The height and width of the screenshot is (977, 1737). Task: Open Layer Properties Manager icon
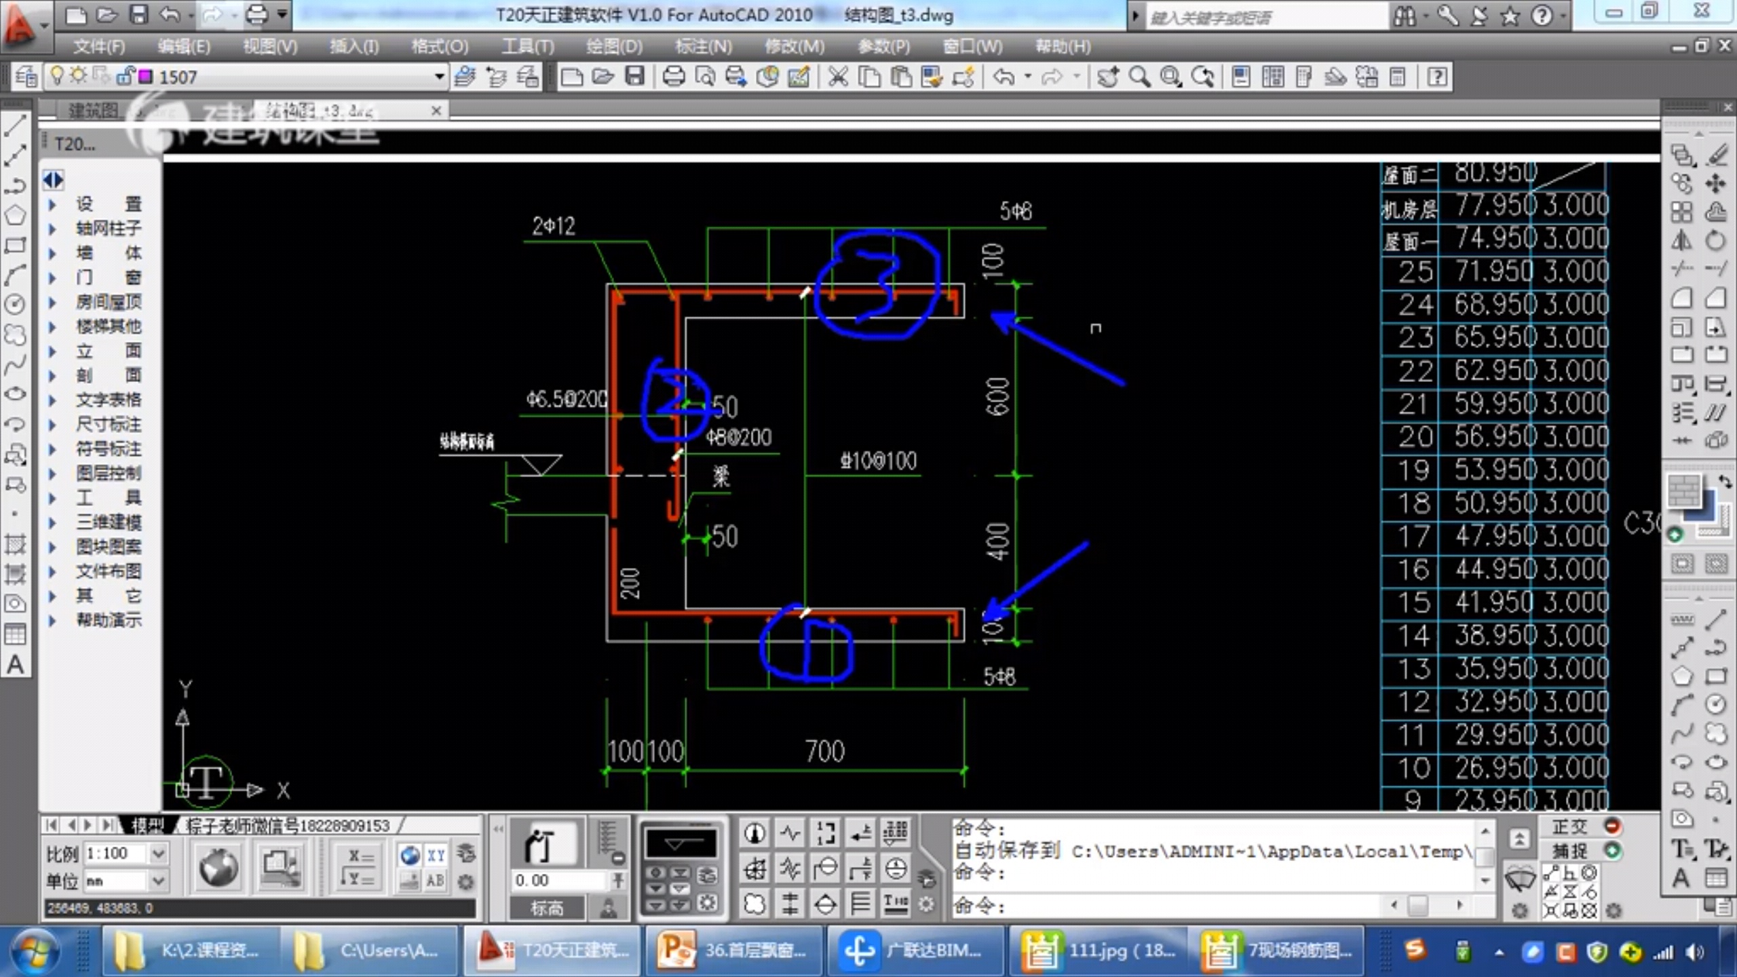(x=26, y=77)
